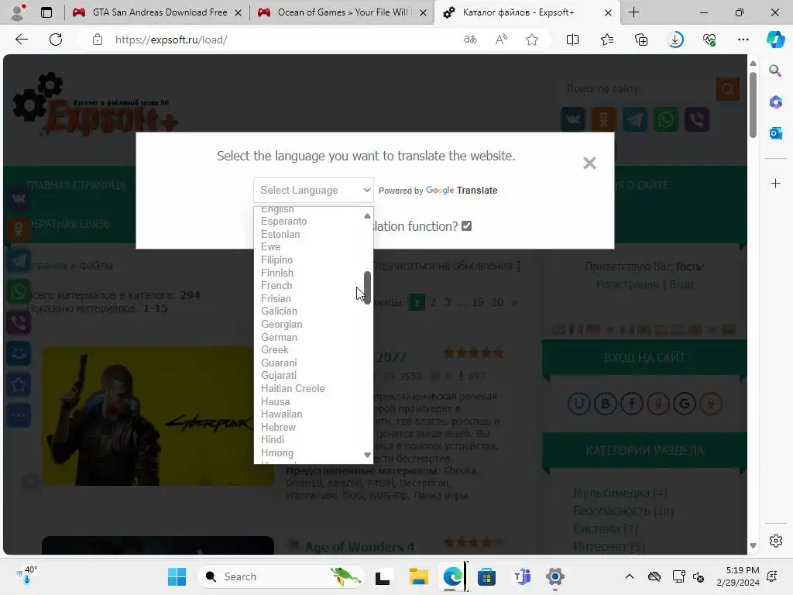Image resolution: width=793 pixels, height=595 pixels.
Task: Switch to Ocean of Games tab
Action: [342, 12]
